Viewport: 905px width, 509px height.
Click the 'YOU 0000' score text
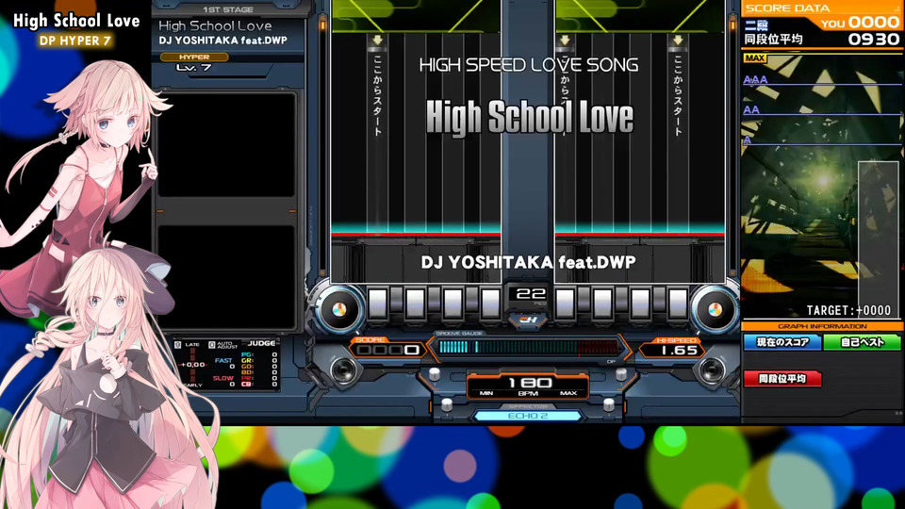(860, 23)
